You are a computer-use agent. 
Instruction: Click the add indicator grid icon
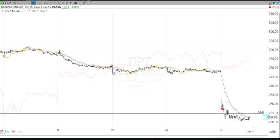[80, 3]
